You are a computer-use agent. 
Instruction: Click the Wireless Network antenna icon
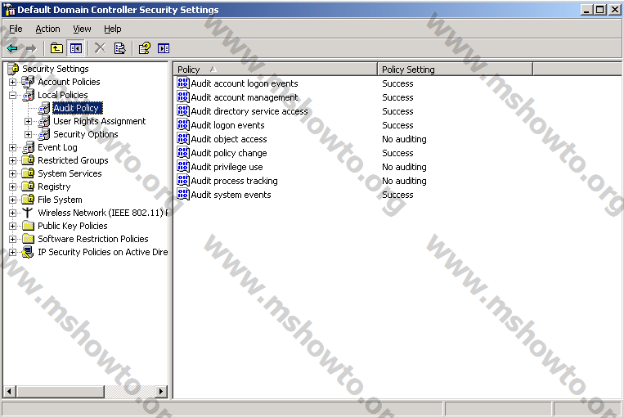pos(28,213)
